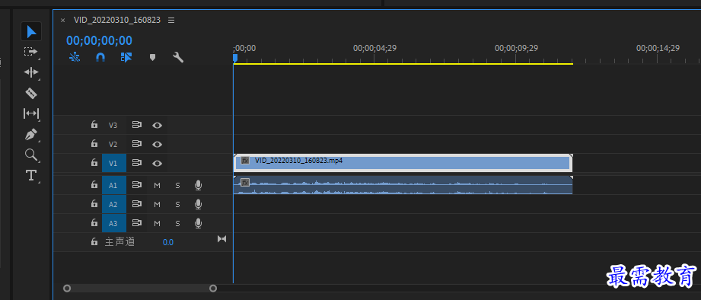
Task: Click the time ruler at 00;00;09;29
Action: 516,48
